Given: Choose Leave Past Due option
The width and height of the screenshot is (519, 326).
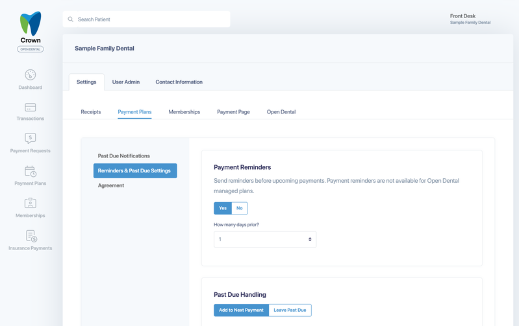Looking at the screenshot, I should [290, 310].
